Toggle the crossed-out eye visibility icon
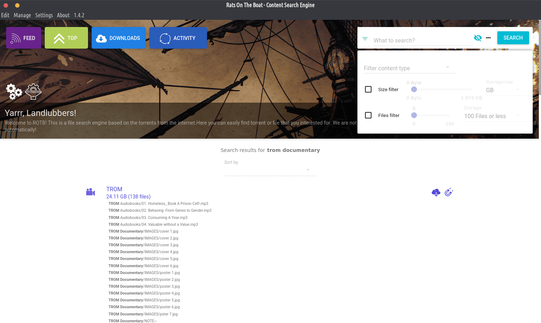 (x=478, y=38)
